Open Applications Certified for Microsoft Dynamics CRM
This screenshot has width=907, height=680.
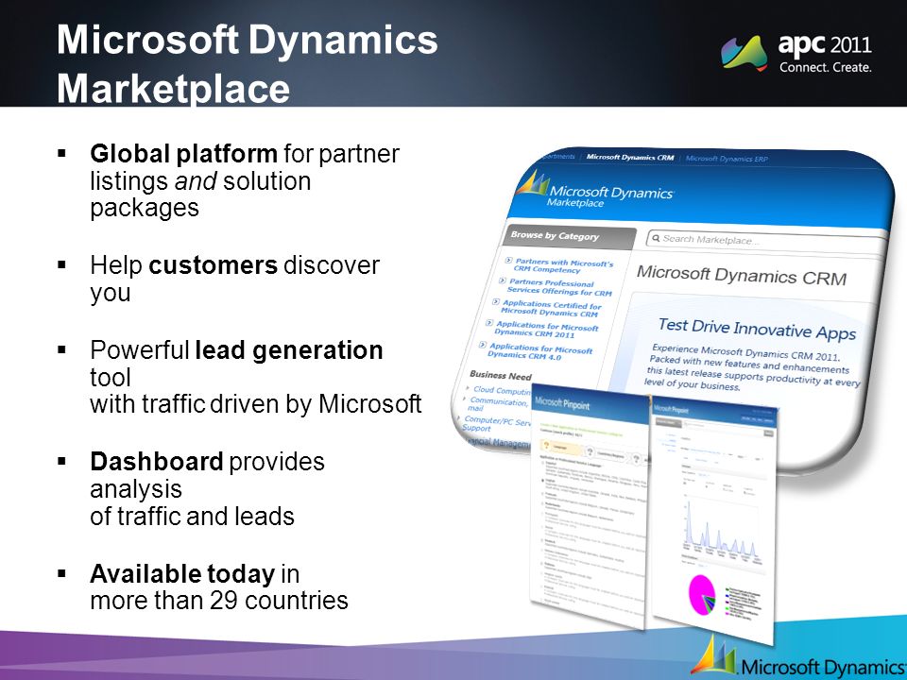(551, 309)
